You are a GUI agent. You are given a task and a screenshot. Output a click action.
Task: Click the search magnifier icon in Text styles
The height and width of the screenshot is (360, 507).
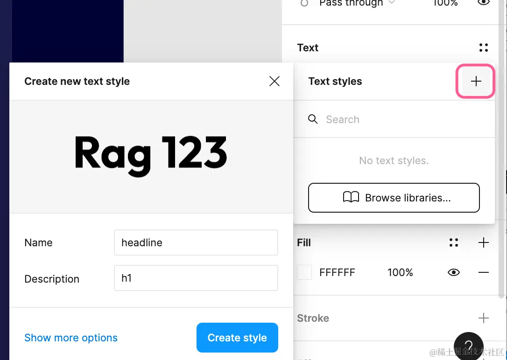coord(313,119)
